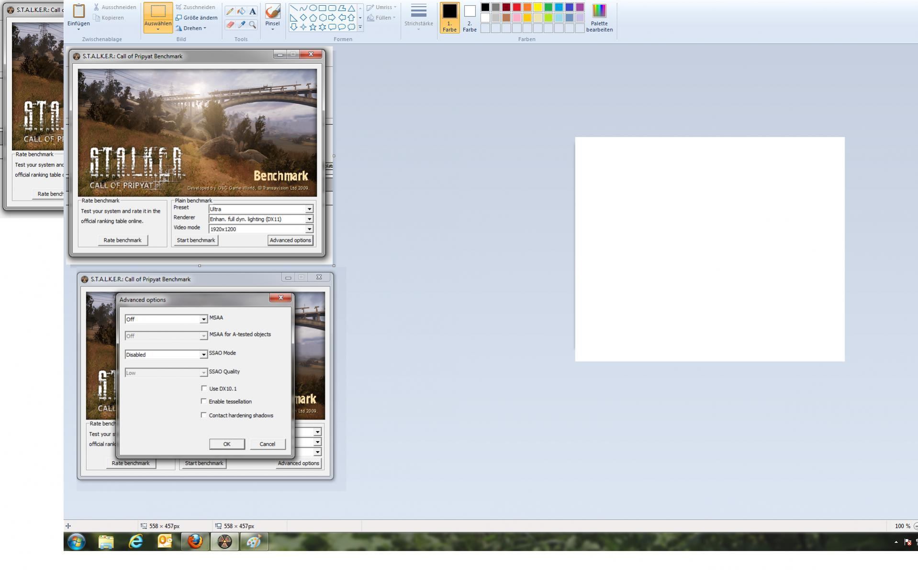918x573 pixels.
Task: Enable the Use DX10.1 checkbox
Action: 204,389
